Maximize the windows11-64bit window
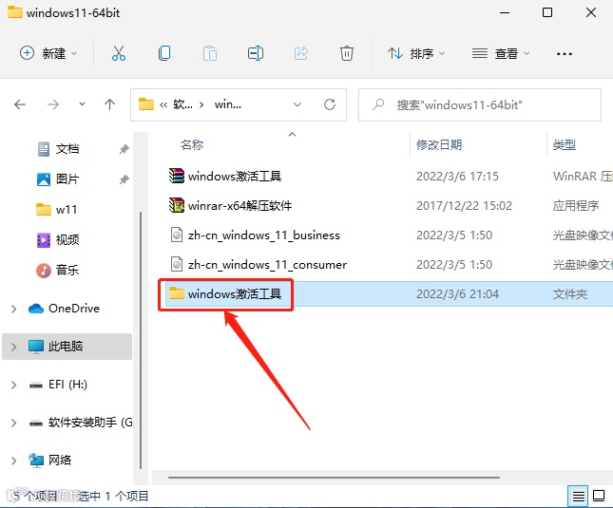This screenshot has width=613, height=508. tap(547, 12)
